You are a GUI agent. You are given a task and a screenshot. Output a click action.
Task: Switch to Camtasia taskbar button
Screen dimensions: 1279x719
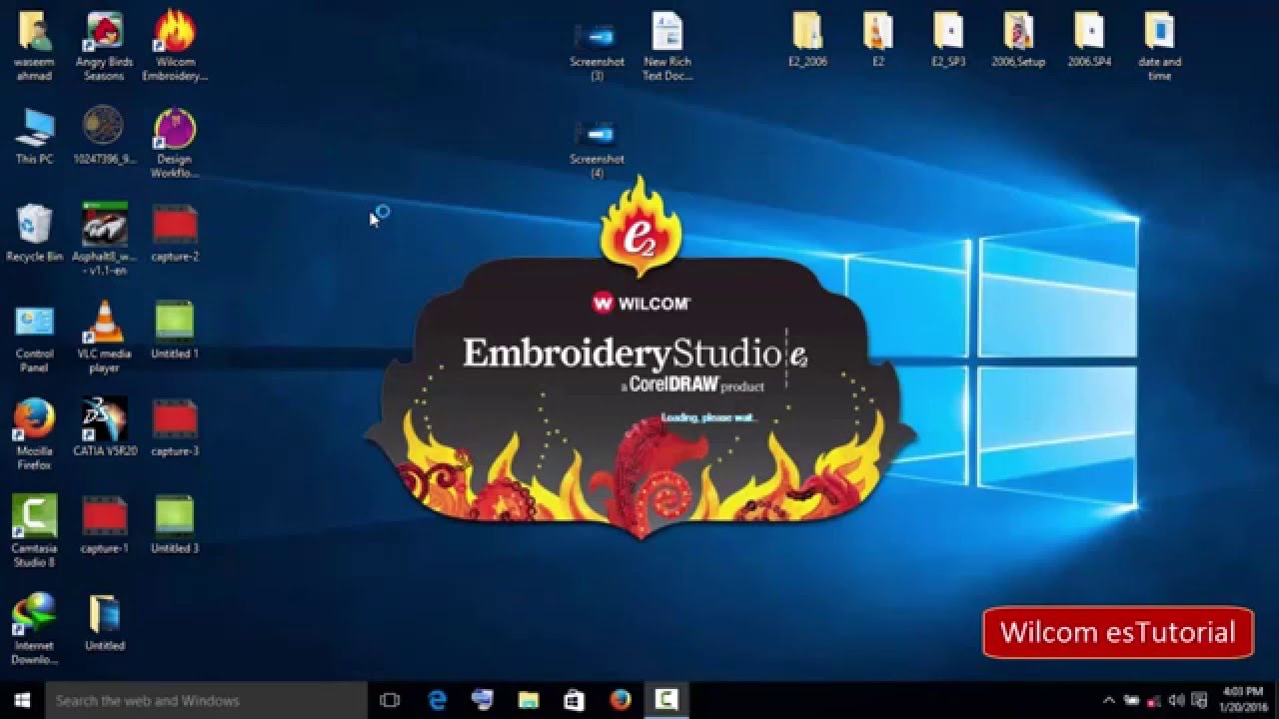pyautogui.click(x=666, y=700)
